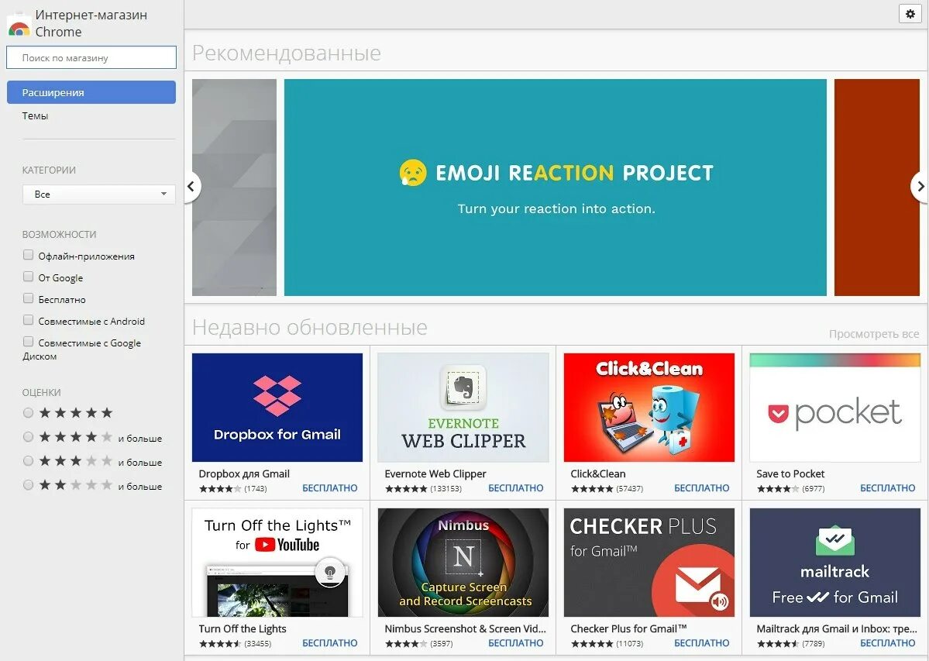Click Nimbus rating stars (3597)
The height and width of the screenshot is (661, 929).
coord(407,644)
